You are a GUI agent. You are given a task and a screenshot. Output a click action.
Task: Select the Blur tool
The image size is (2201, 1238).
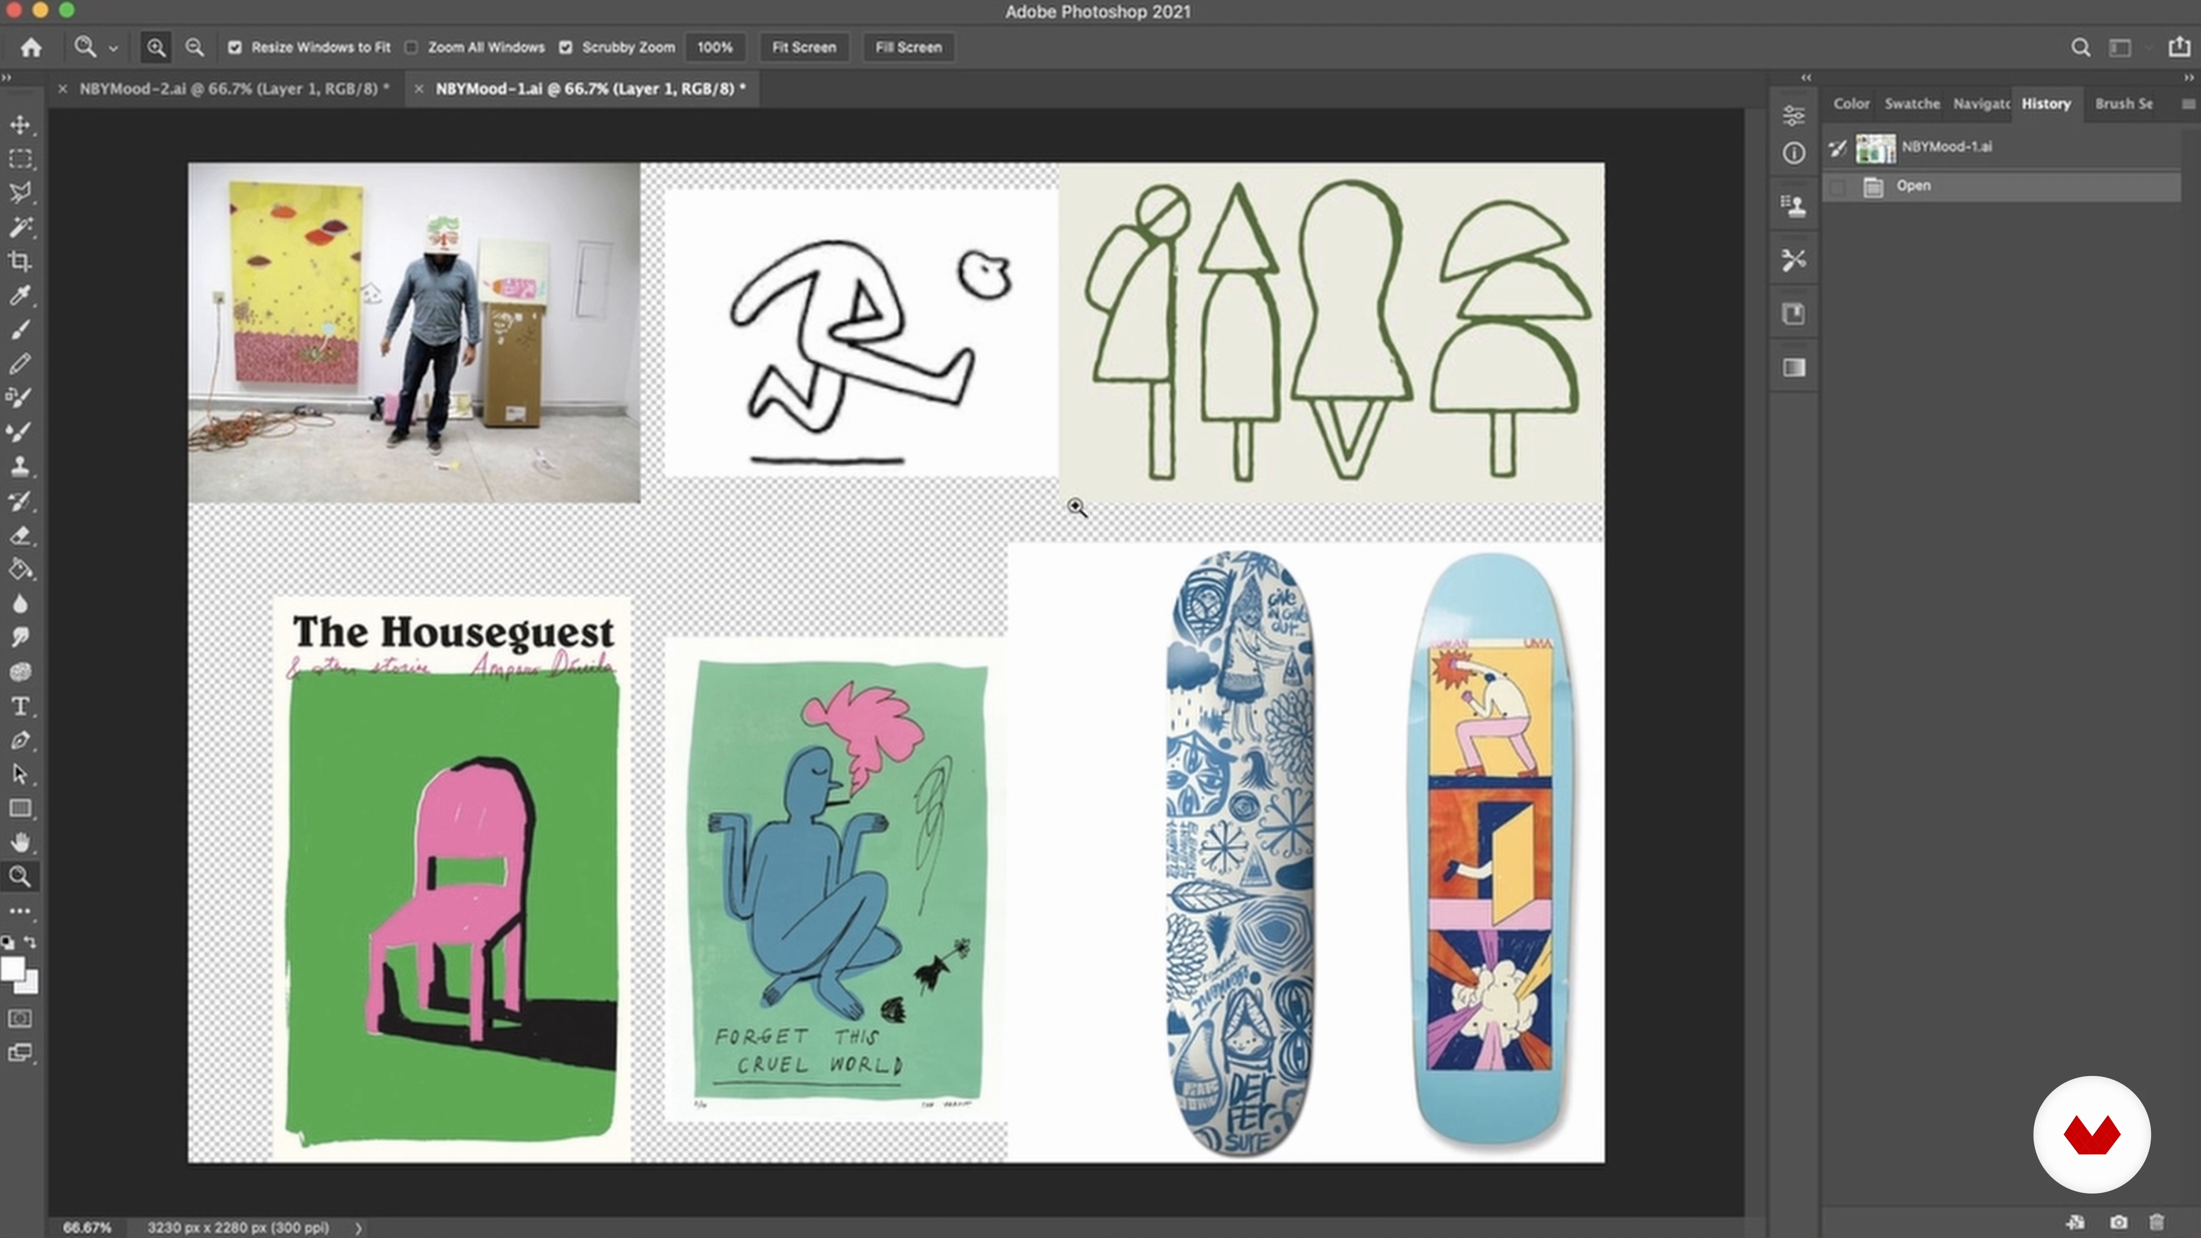[21, 604]
